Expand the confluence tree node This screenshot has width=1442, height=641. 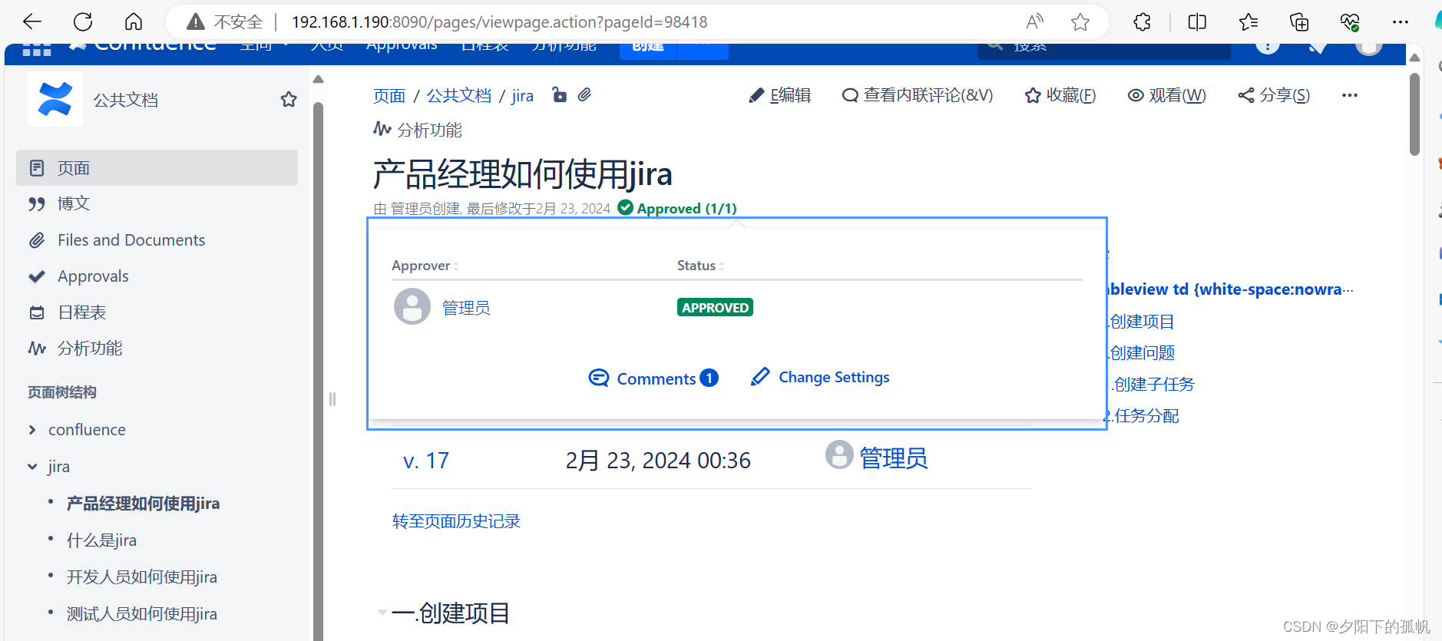31,430
